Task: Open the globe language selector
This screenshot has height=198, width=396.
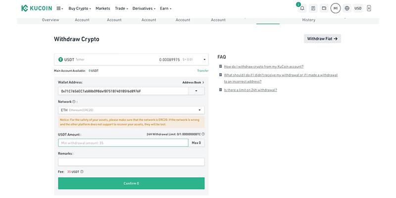Action: (x=347, y=8)
